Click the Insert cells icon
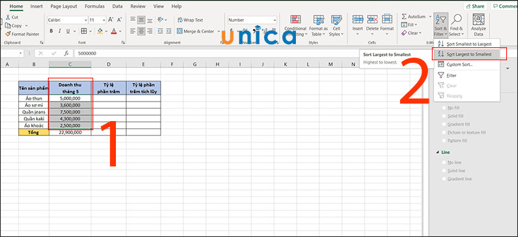 click(357, 19)
